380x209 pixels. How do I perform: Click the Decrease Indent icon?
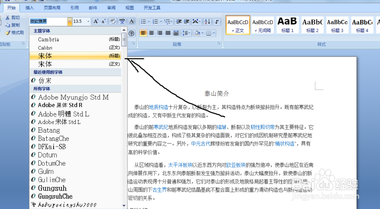[x=179, y=22]
